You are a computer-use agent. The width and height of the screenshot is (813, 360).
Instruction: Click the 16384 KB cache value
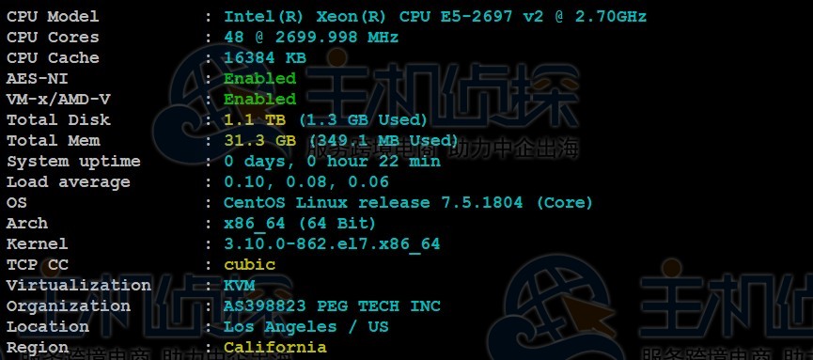point(265,57)
